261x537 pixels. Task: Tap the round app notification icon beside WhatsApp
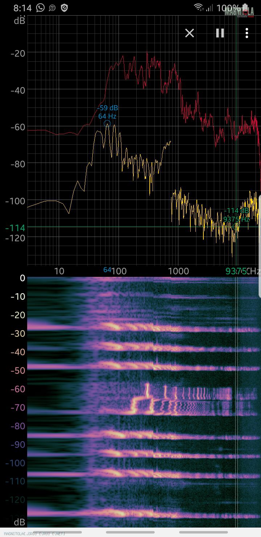point(52,8)
